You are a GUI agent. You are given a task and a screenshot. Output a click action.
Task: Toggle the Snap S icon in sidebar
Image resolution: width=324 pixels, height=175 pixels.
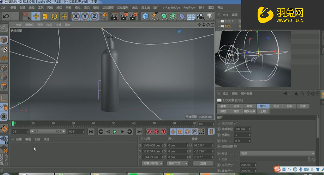pyautogui.click(x=4, y=116)
